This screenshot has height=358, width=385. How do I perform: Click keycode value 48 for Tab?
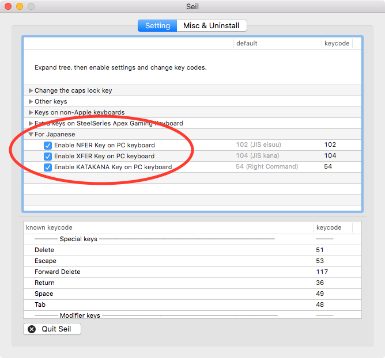(x=320, y=304)
